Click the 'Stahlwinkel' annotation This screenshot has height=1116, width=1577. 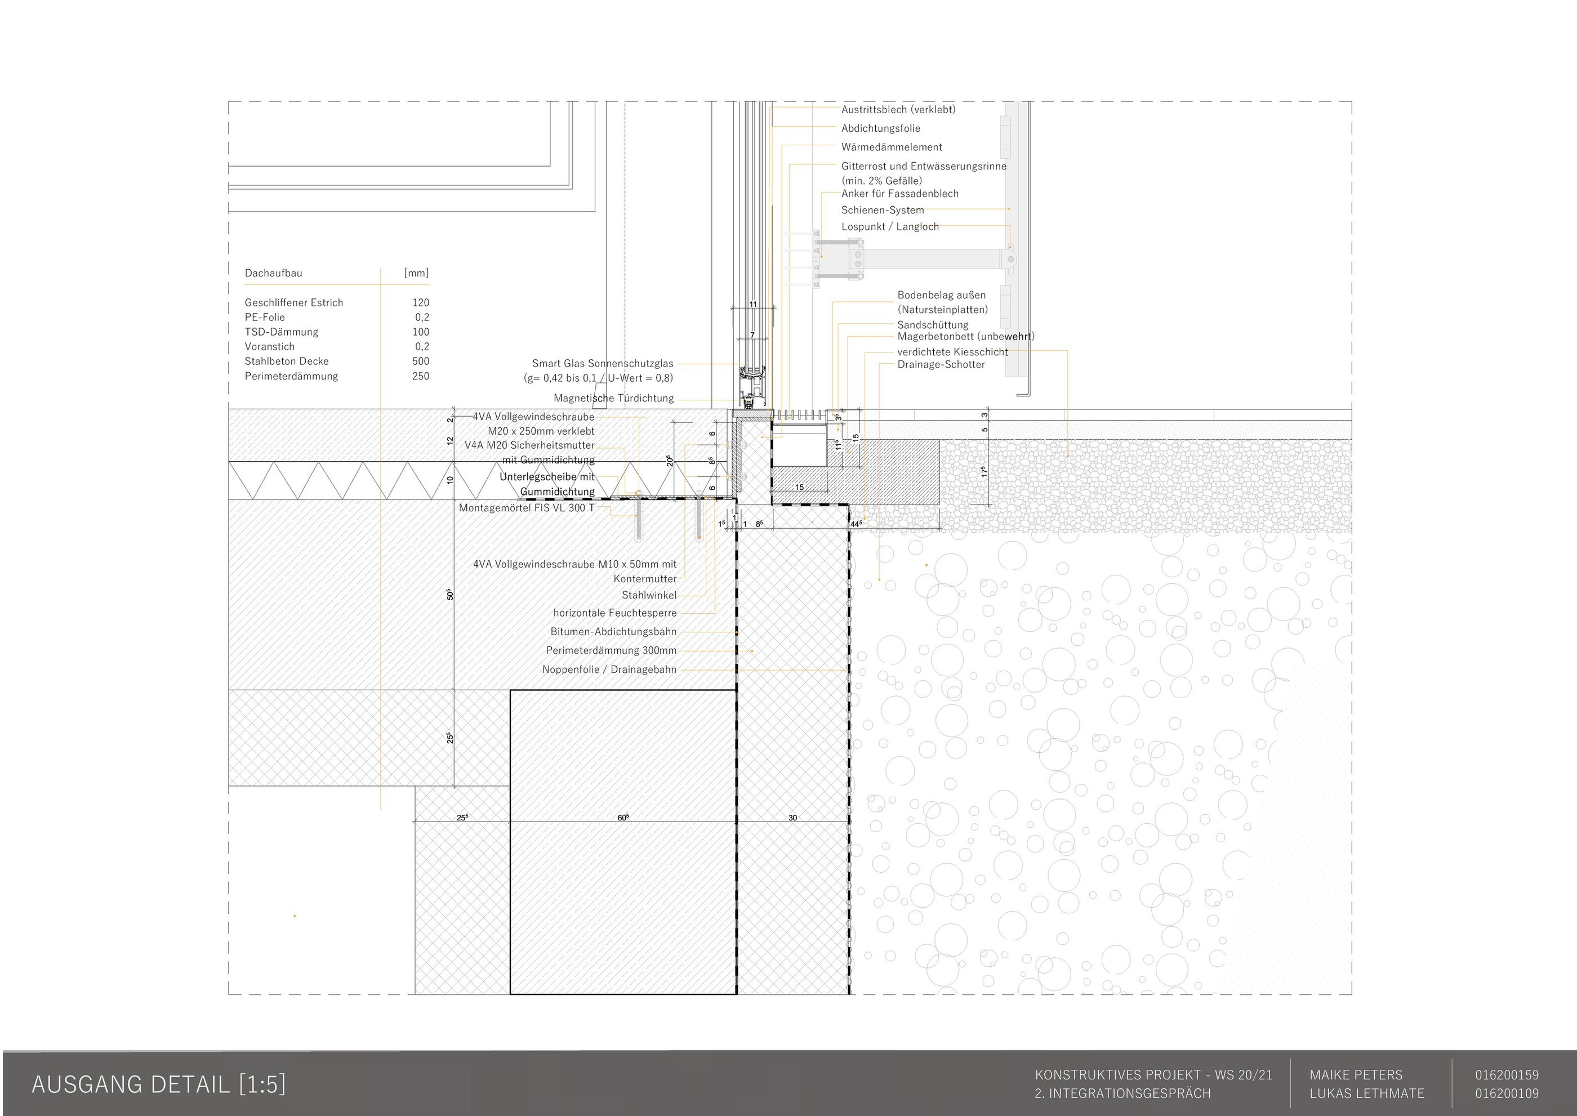tap(648, 596)
